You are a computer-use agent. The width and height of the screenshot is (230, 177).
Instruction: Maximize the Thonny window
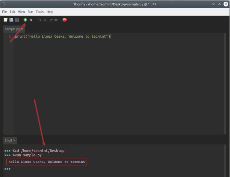point(220,4)
